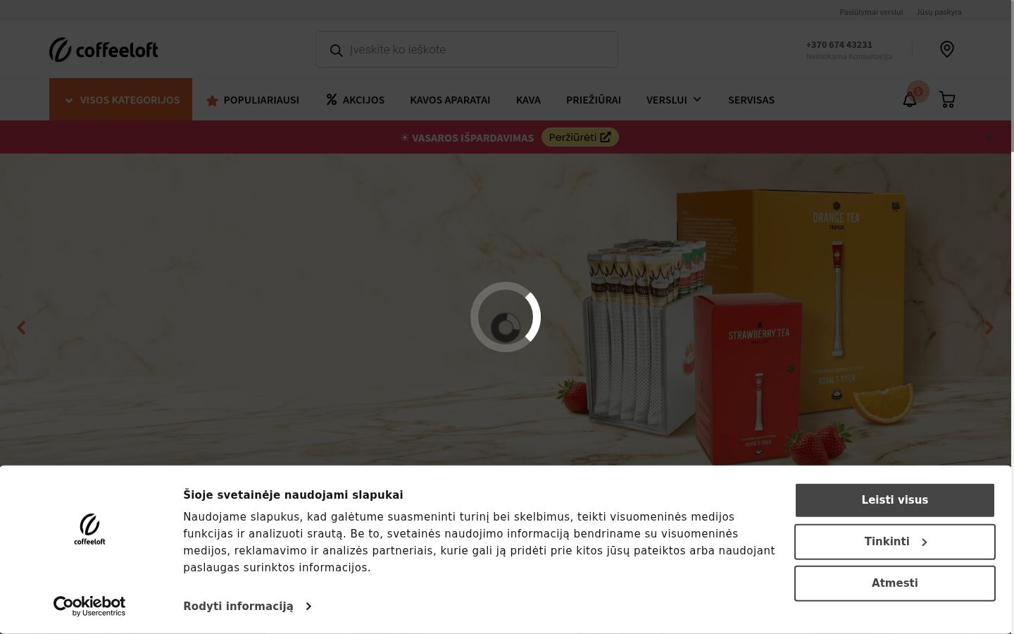Open the Kavos aparatai menu item
Screen dimensions: 1014x634
tap(450, 100)
